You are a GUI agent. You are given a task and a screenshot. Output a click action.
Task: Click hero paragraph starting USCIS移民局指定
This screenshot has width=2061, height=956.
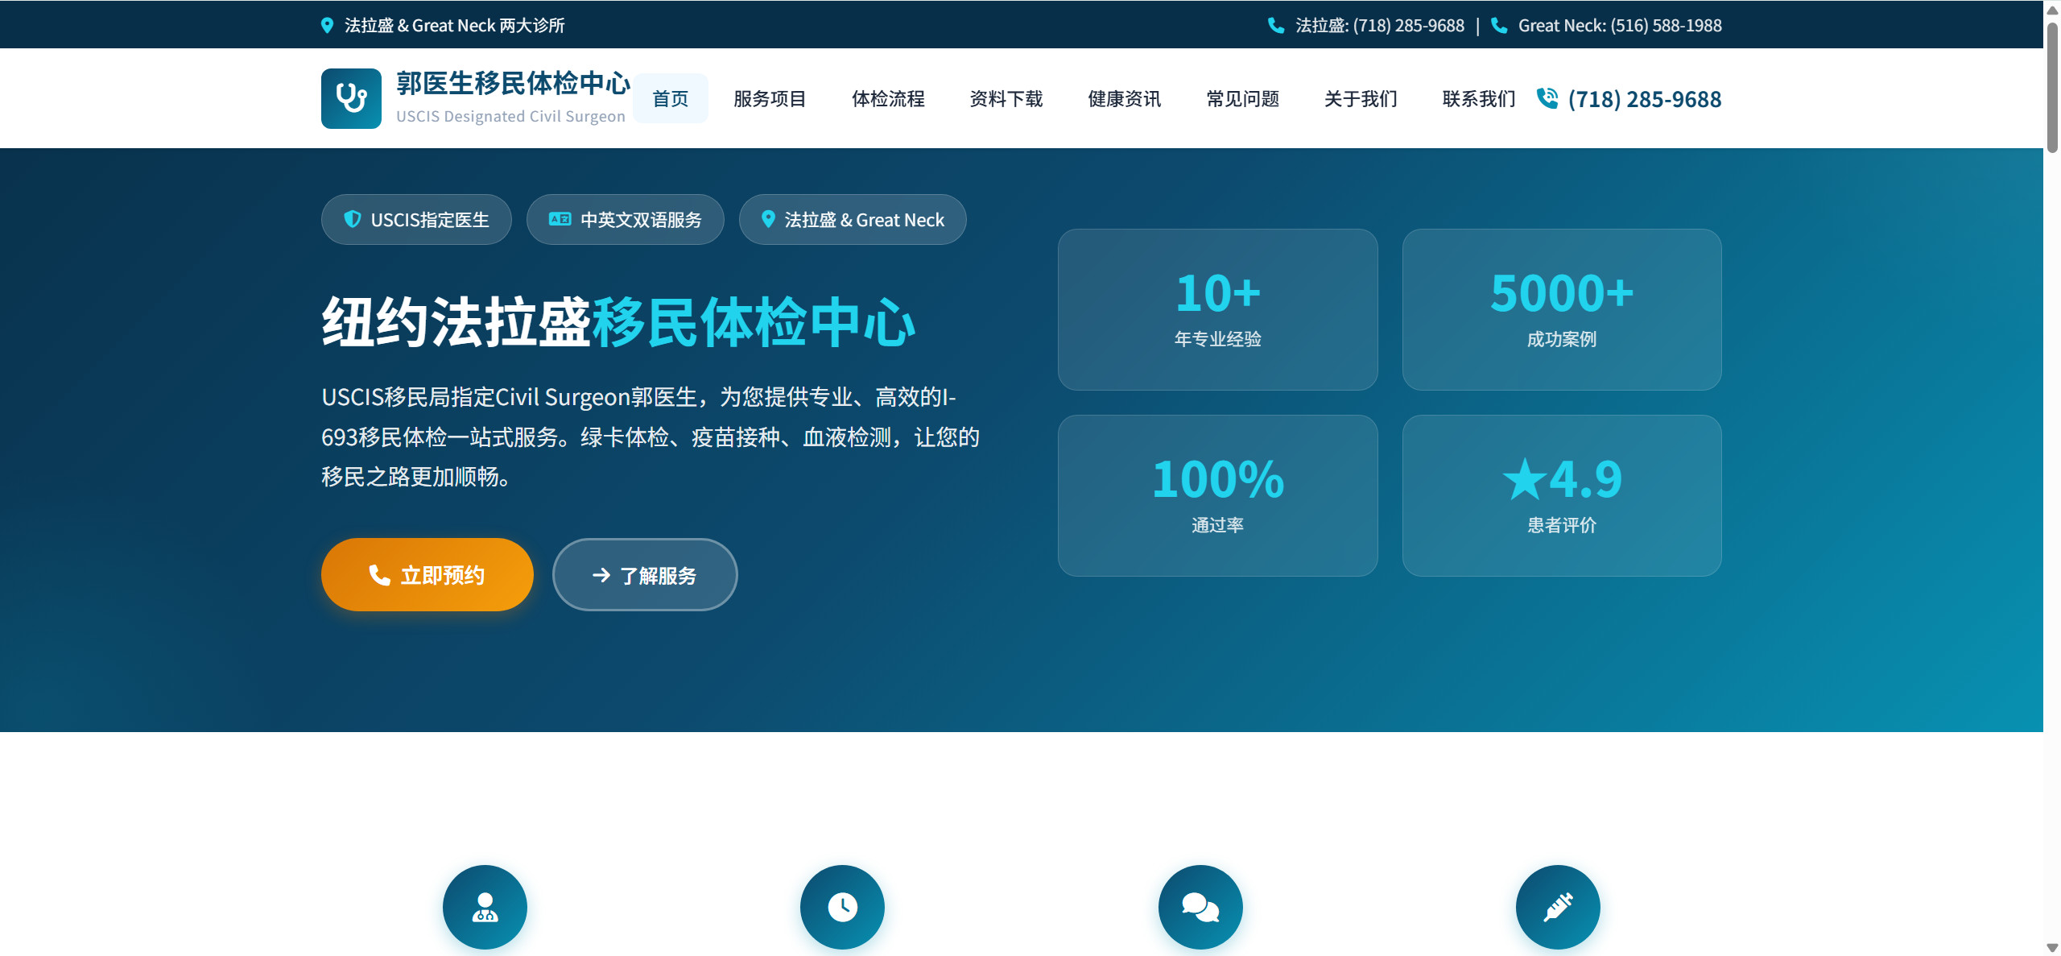point(651,437)
